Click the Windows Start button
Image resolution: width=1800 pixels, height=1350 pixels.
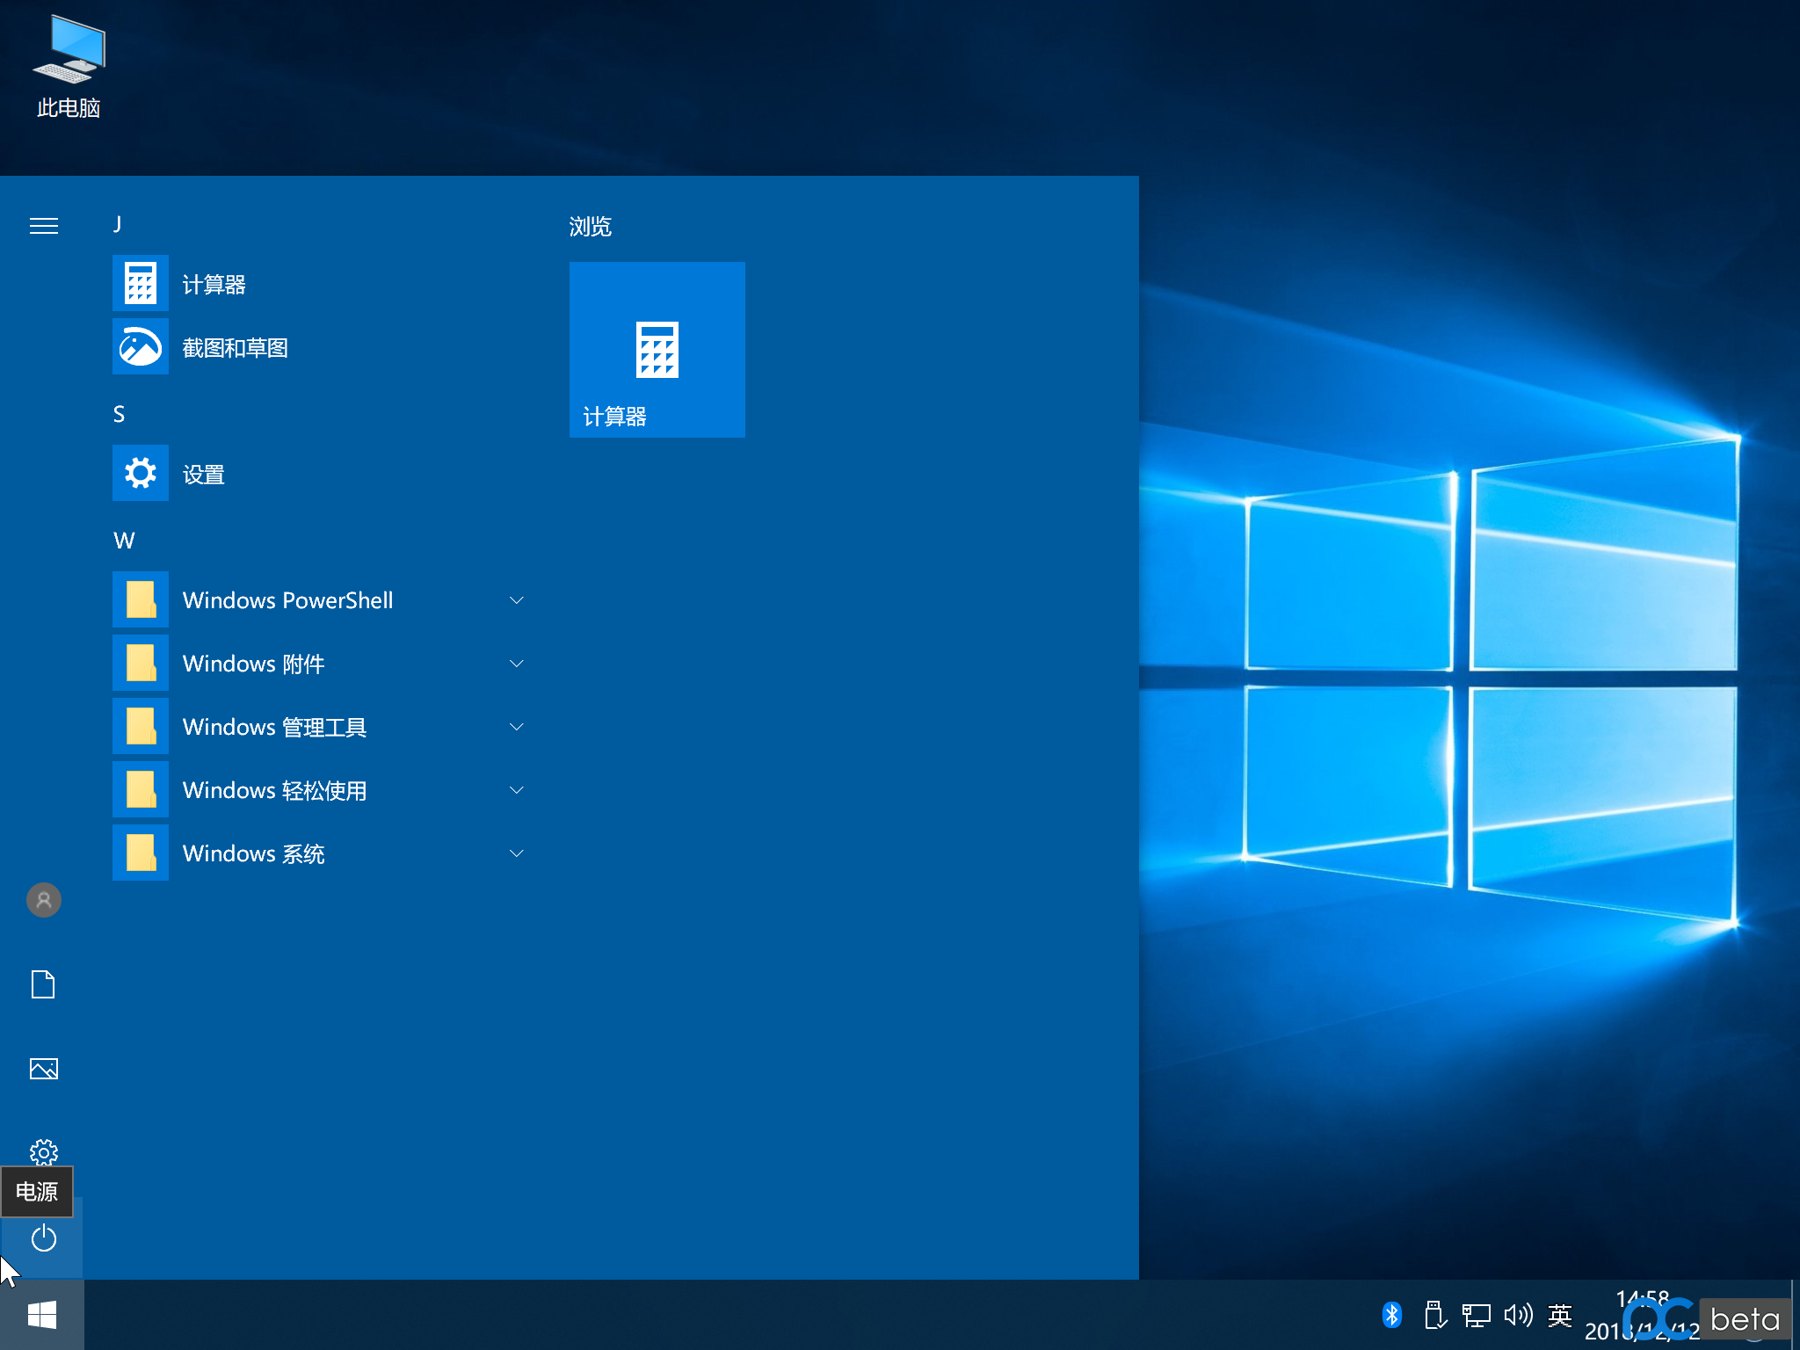[x=42, y=1315]
